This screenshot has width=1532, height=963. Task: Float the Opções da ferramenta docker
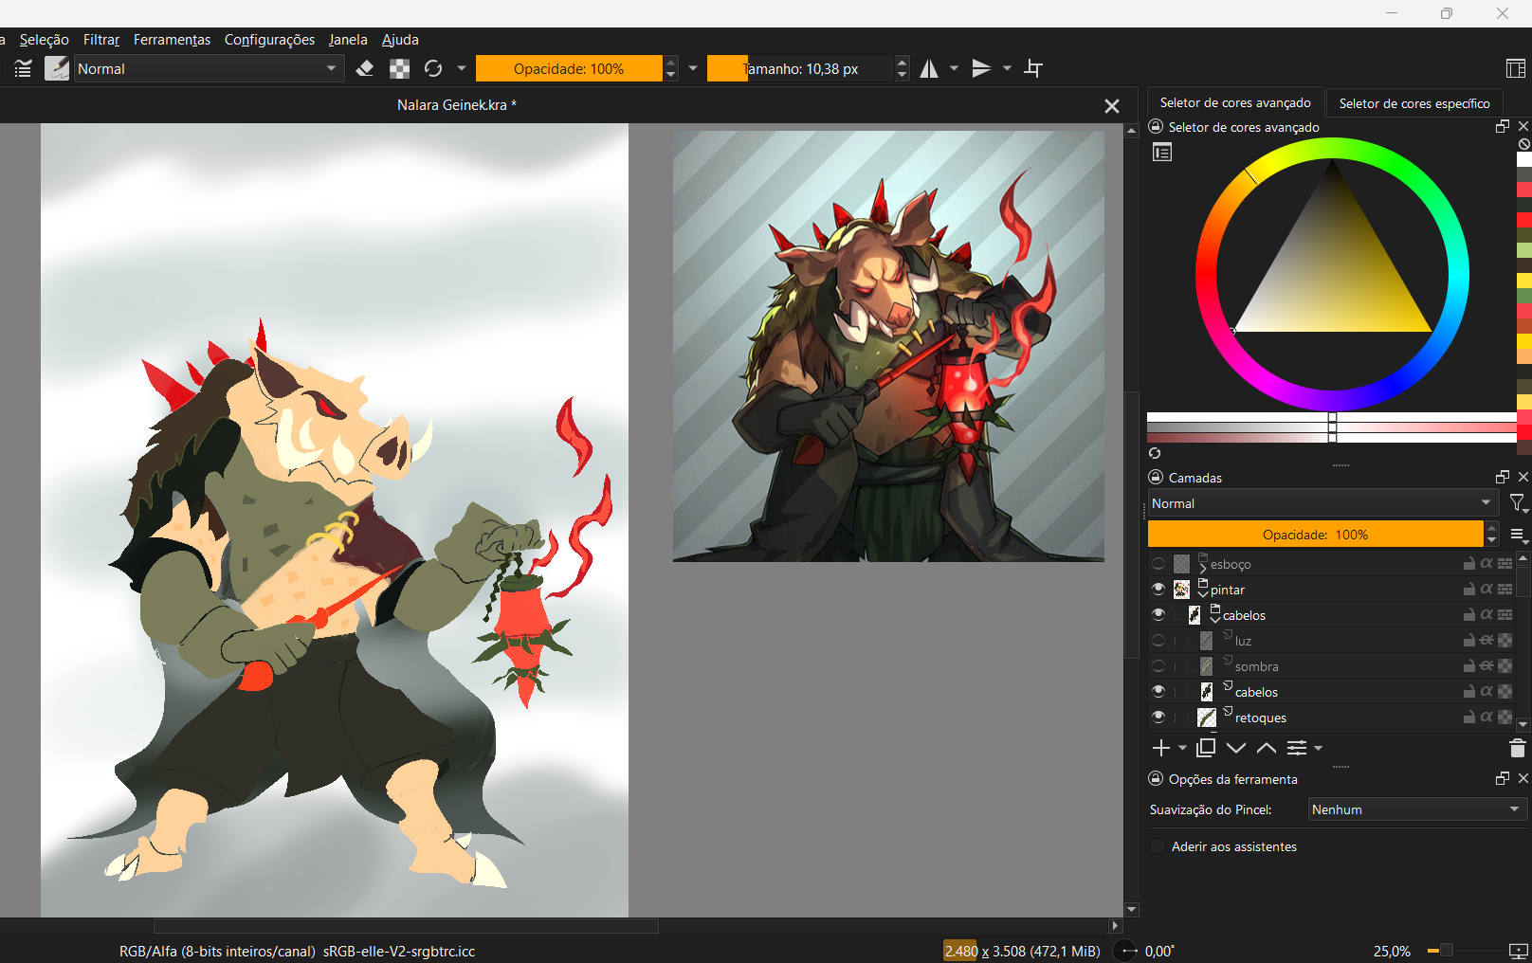(1502, 778)
